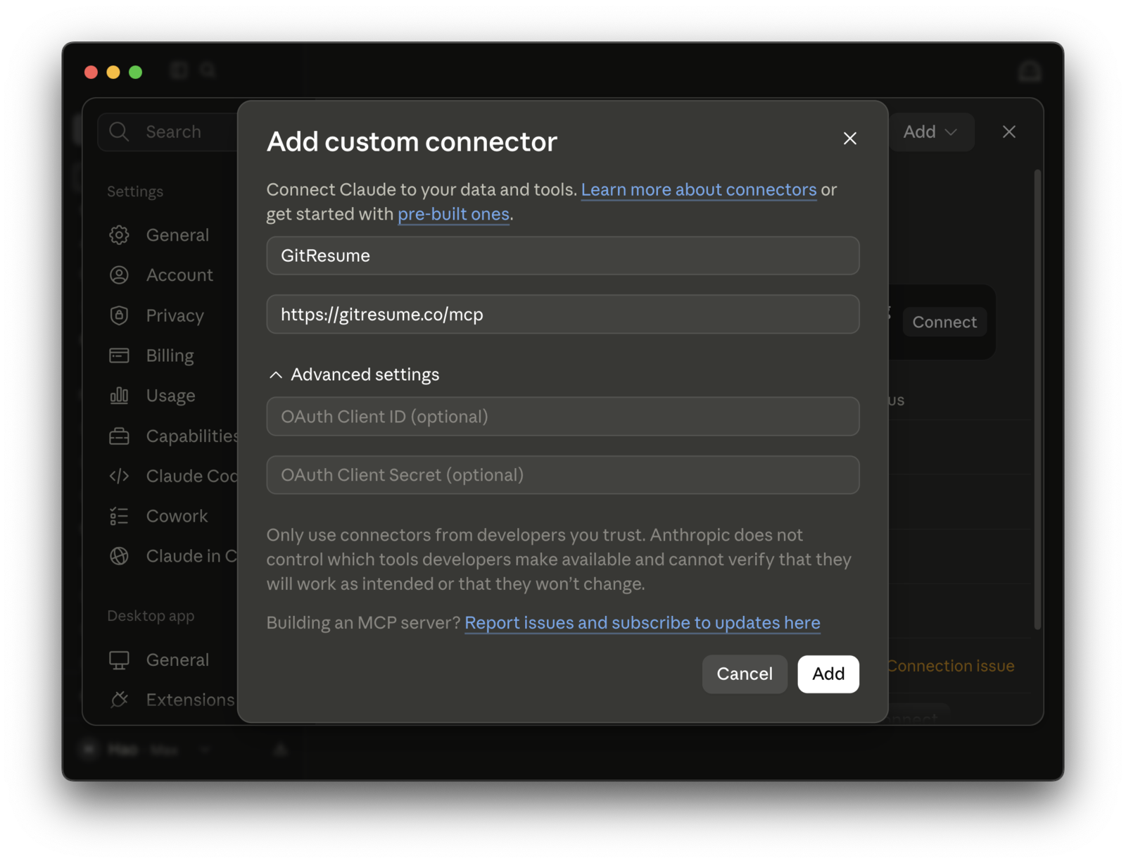This screenshot has width=1126, height=863.
Task: Open General settings gear icon
Action: click(x=119, y=235)
